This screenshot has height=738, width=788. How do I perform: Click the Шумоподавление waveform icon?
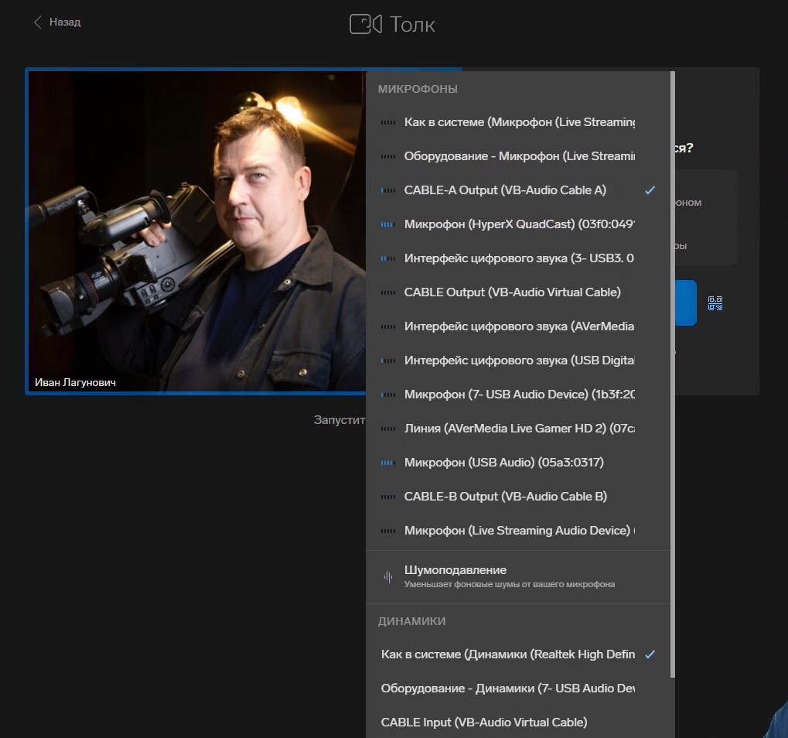point(388,576)
